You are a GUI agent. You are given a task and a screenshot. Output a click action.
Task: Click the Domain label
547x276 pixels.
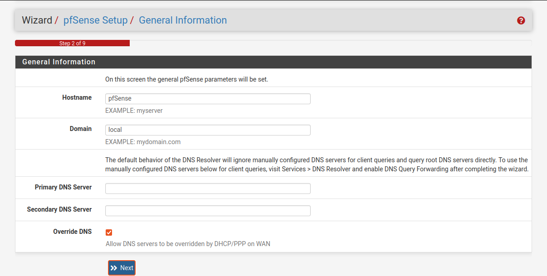(x=81, y=129)
